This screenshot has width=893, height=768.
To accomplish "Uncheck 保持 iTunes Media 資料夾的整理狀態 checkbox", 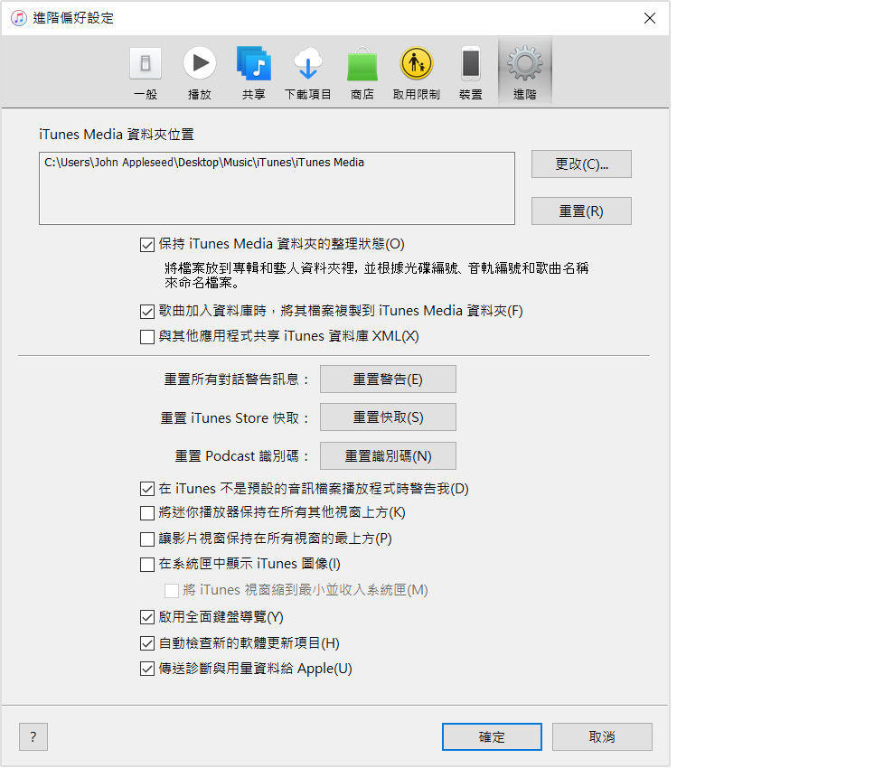I will pyautogui.click(x=147, y=244).
